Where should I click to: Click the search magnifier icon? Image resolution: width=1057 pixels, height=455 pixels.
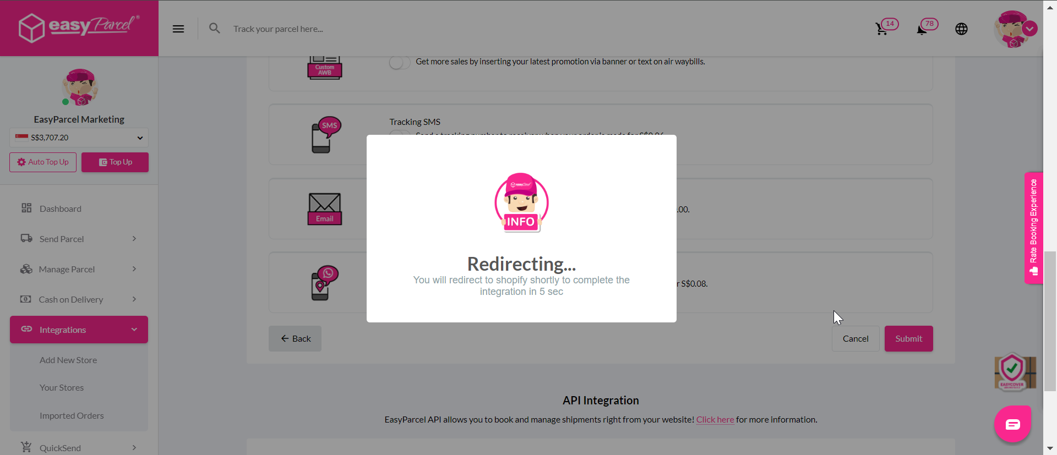pyautogui.click(x=215, y=28)
